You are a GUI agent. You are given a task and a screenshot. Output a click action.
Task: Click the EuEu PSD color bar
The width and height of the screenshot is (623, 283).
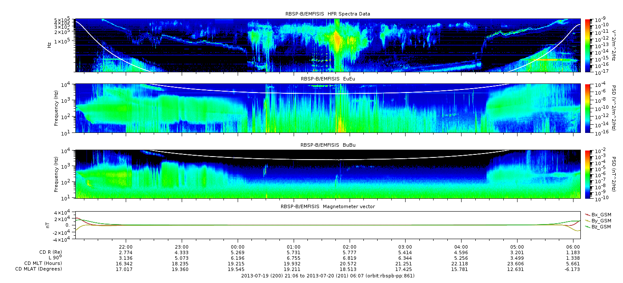[587, 108]
